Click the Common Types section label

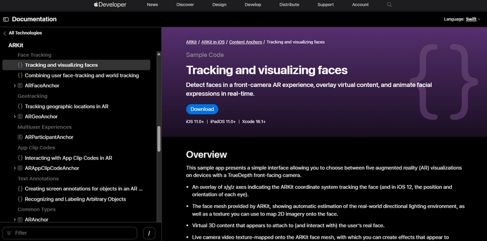click(36, 209)
